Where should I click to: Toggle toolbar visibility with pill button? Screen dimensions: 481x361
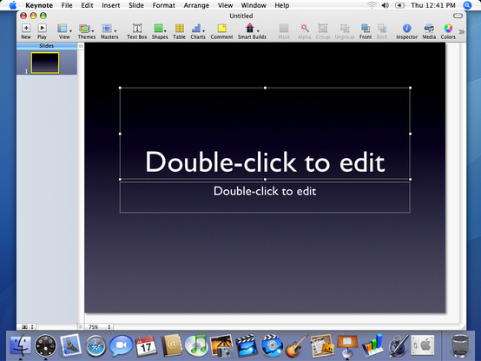coord(458,16)
